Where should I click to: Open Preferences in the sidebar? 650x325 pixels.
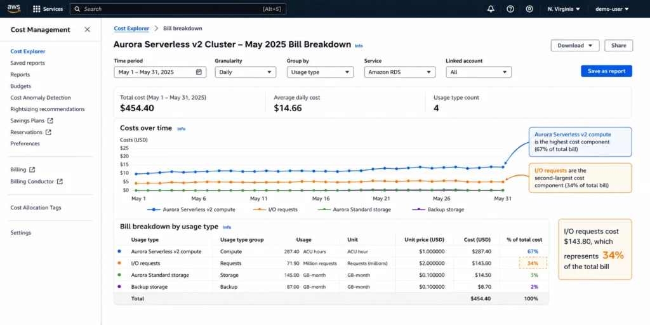click(x=25, y=143)
